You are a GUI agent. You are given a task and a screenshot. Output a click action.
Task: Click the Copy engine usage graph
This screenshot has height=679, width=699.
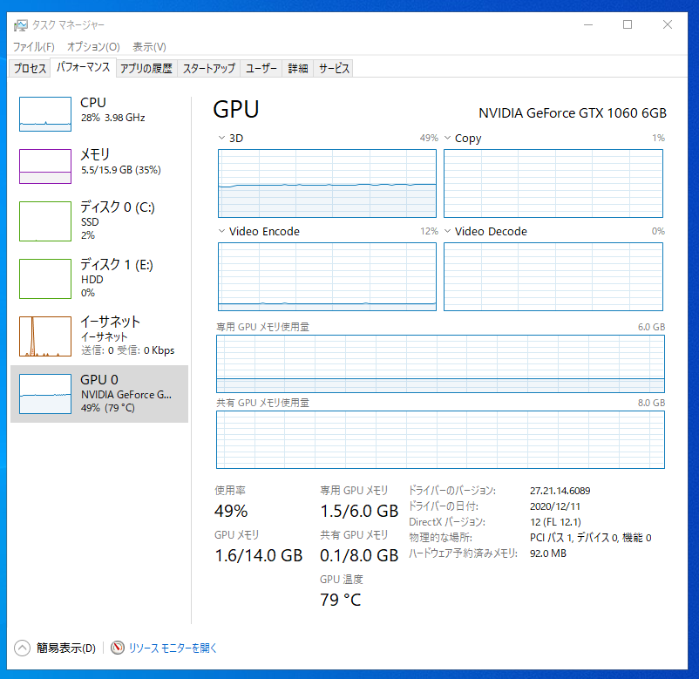[x=553, y=183]
